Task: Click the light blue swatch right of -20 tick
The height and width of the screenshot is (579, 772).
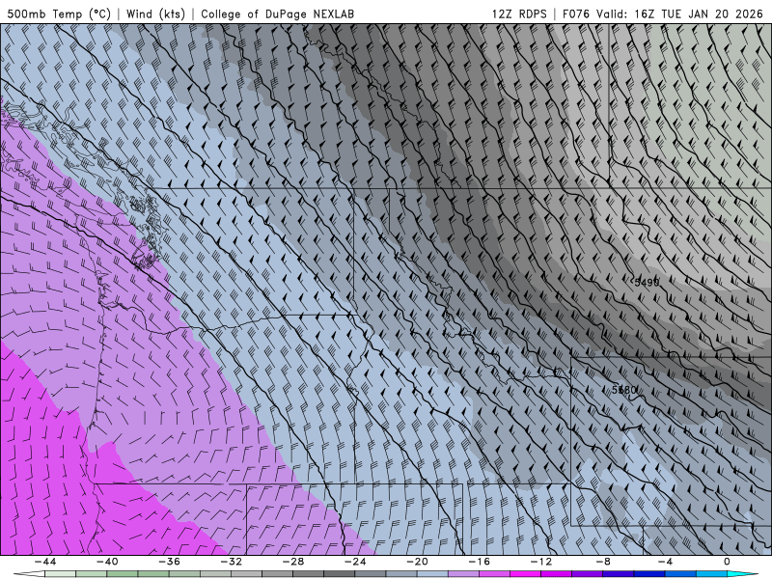Action: pos(432,574)
